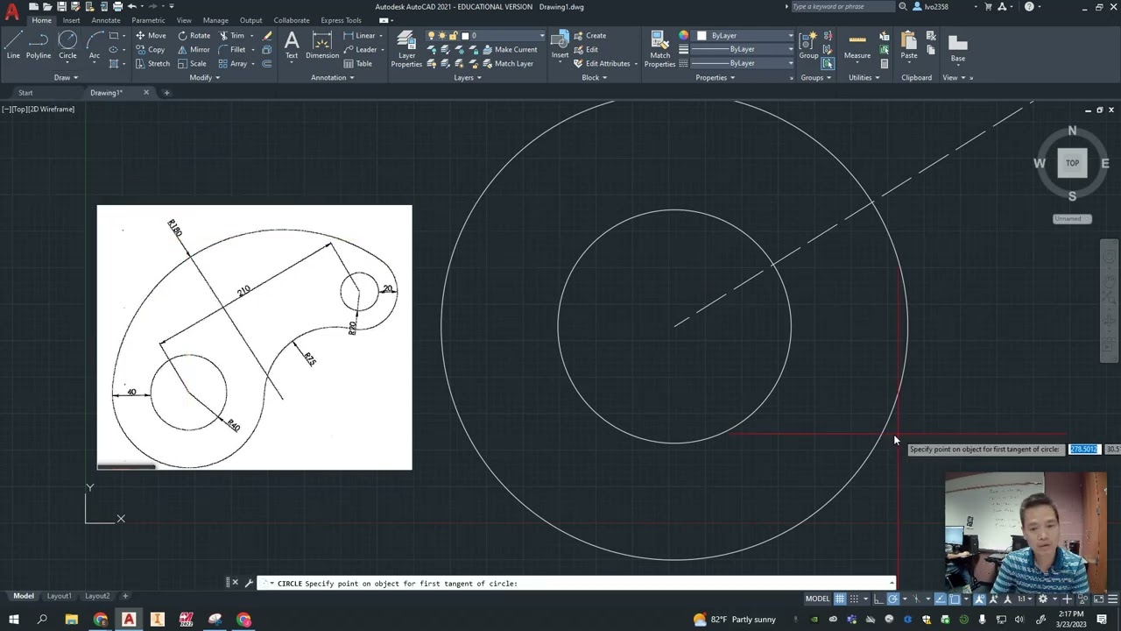Viewport: 1121px width, 631px height.
Task: Toggle MODEL space button in status bar
Action: 817,599
